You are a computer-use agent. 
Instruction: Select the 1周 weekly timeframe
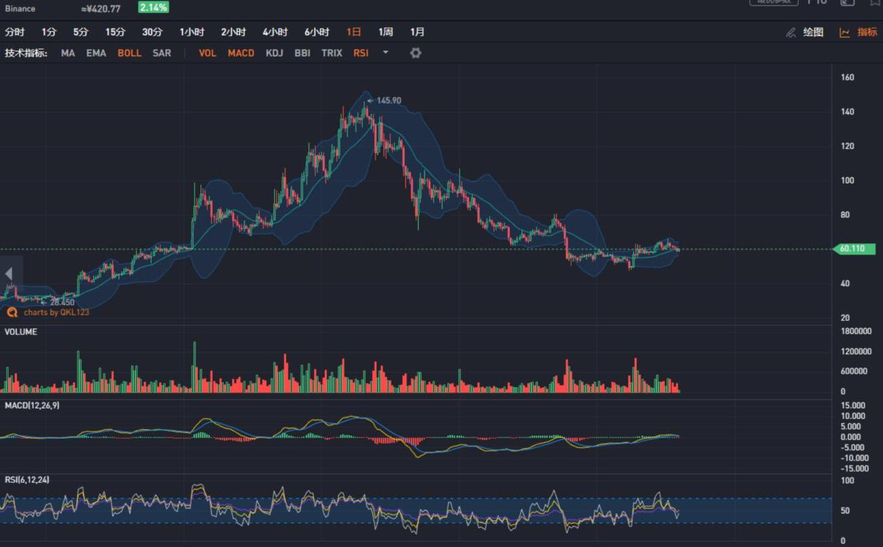point(385,32)
